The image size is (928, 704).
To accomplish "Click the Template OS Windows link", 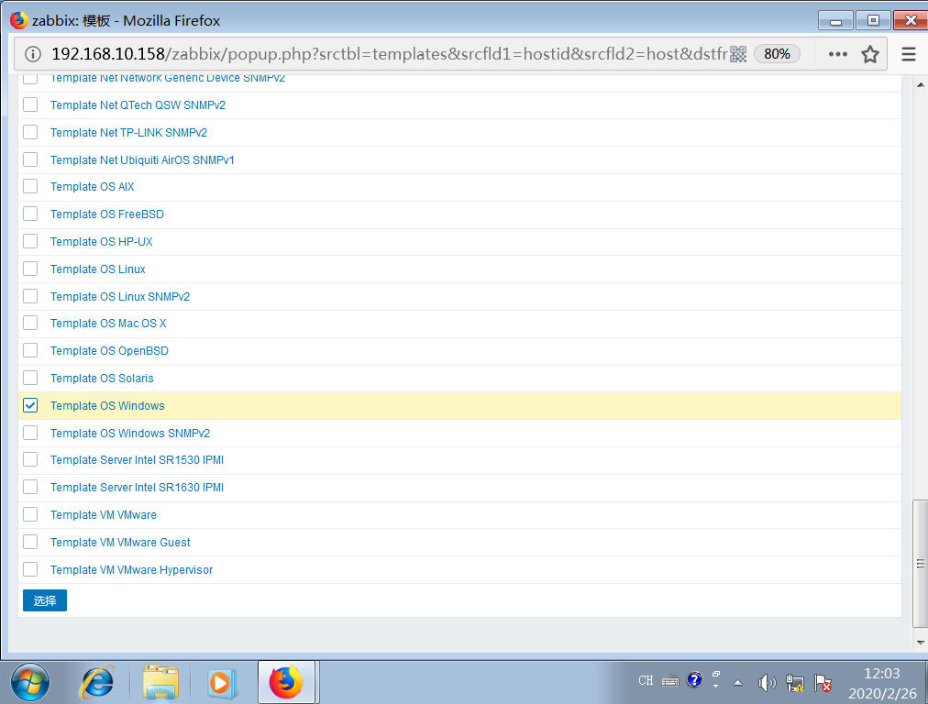I will 107,406.
